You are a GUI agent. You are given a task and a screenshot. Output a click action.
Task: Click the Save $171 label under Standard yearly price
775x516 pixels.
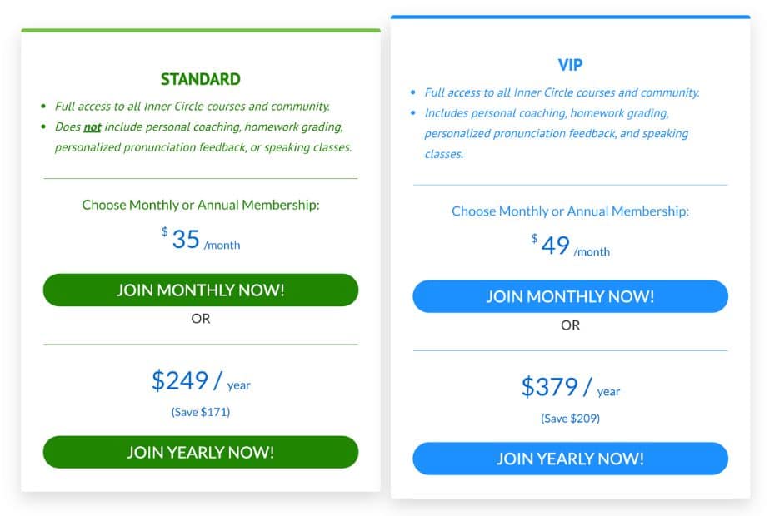click(200, 410)
